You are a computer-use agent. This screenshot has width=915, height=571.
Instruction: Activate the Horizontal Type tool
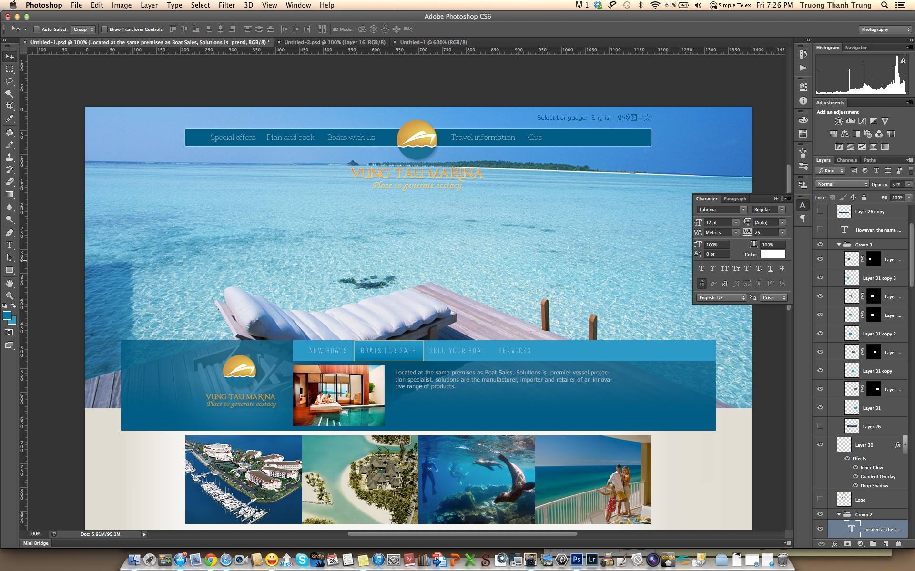click(10, 245)
